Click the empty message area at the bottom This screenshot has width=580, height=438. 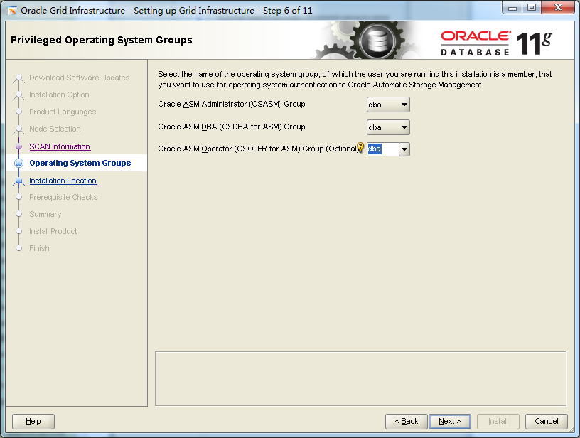pyautogui.click(x=360, y=378)
